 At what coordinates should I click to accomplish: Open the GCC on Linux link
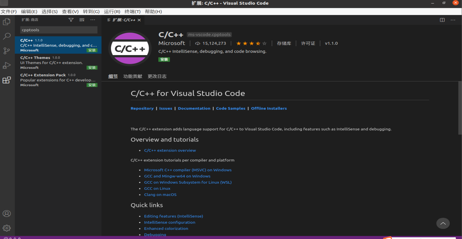157,188
